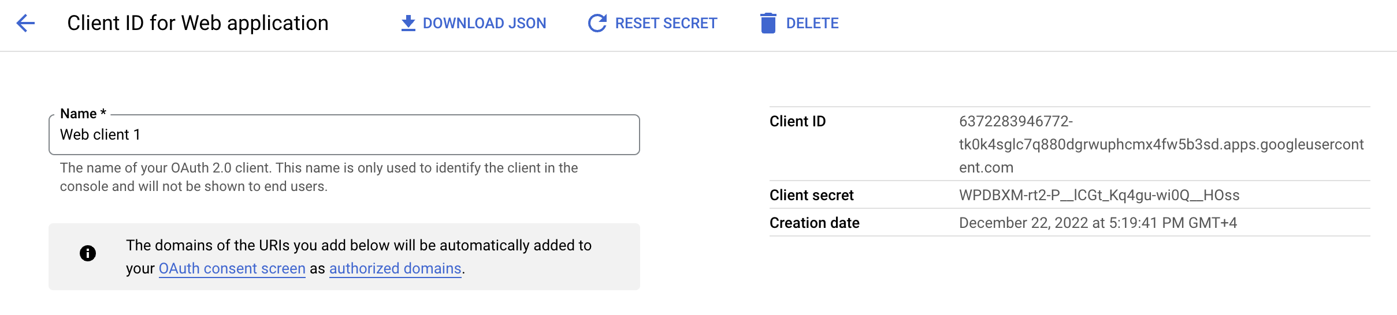Click the Client ID for Web application heading

pyautogui.click(x=198, y=23)
